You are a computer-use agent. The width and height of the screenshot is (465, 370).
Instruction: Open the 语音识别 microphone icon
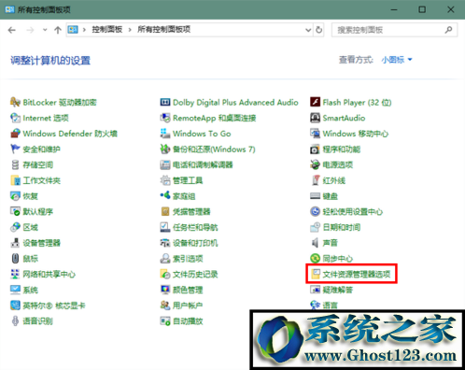pyautogui.click(x=15, y=320)
